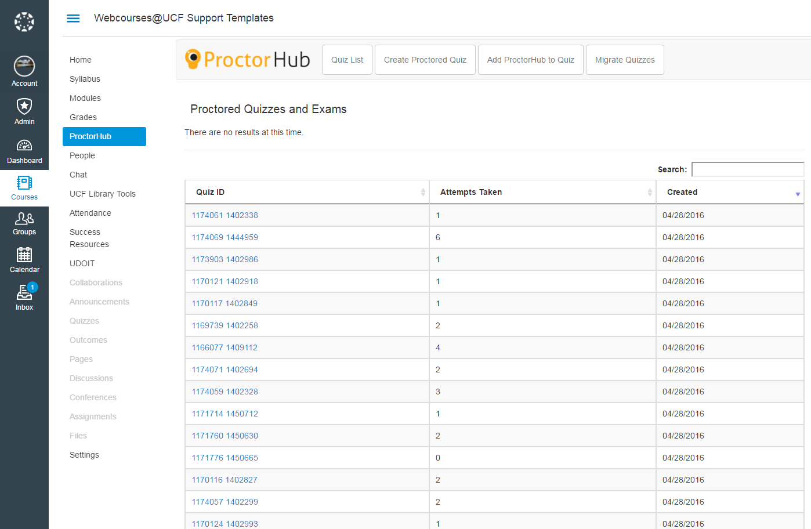
Task: Select the ProctorHub menu item
Action: (104, 136)
